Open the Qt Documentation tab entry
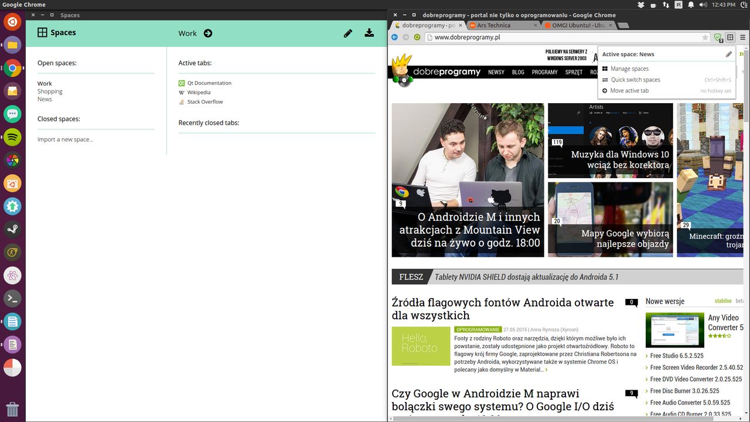 [x=205, y=83]
